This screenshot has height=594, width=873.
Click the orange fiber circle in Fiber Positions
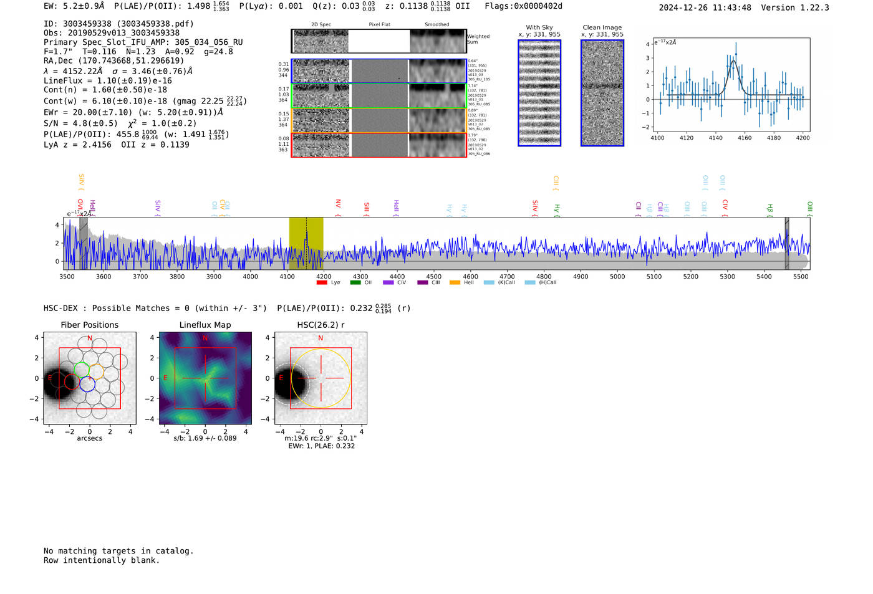click(x=96, y=372)
